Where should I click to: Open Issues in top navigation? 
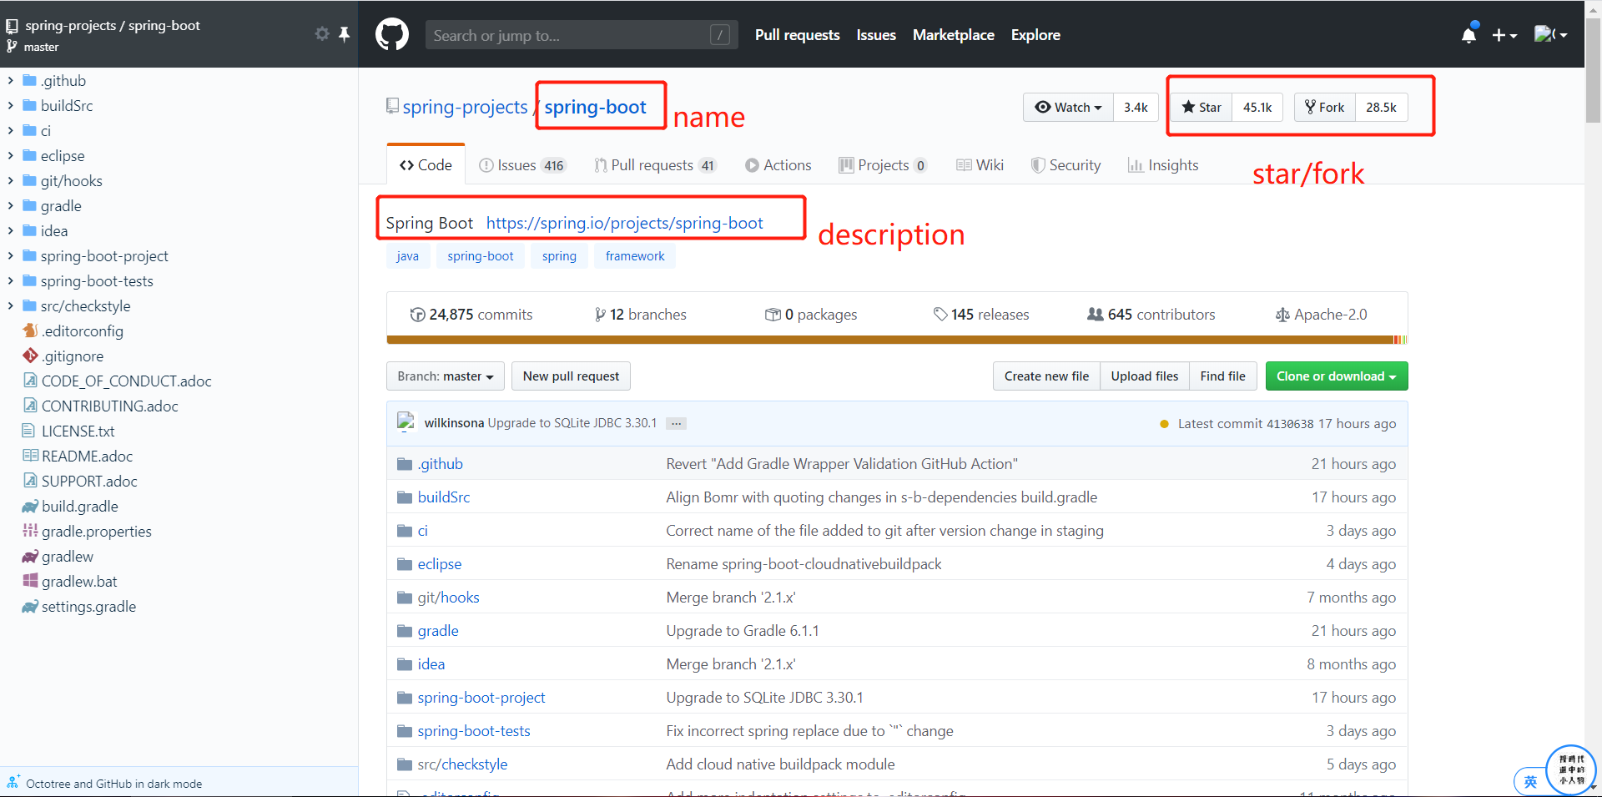(876, 35)
